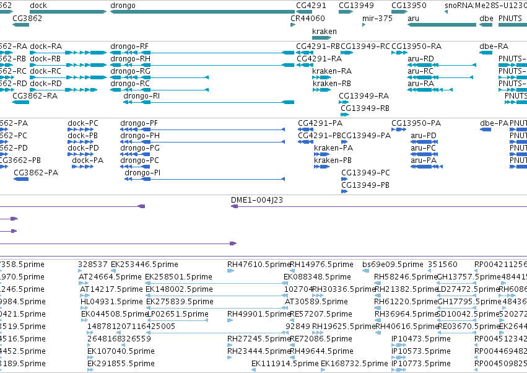Click the aru-RA transcript

click(x=430, y=90)
